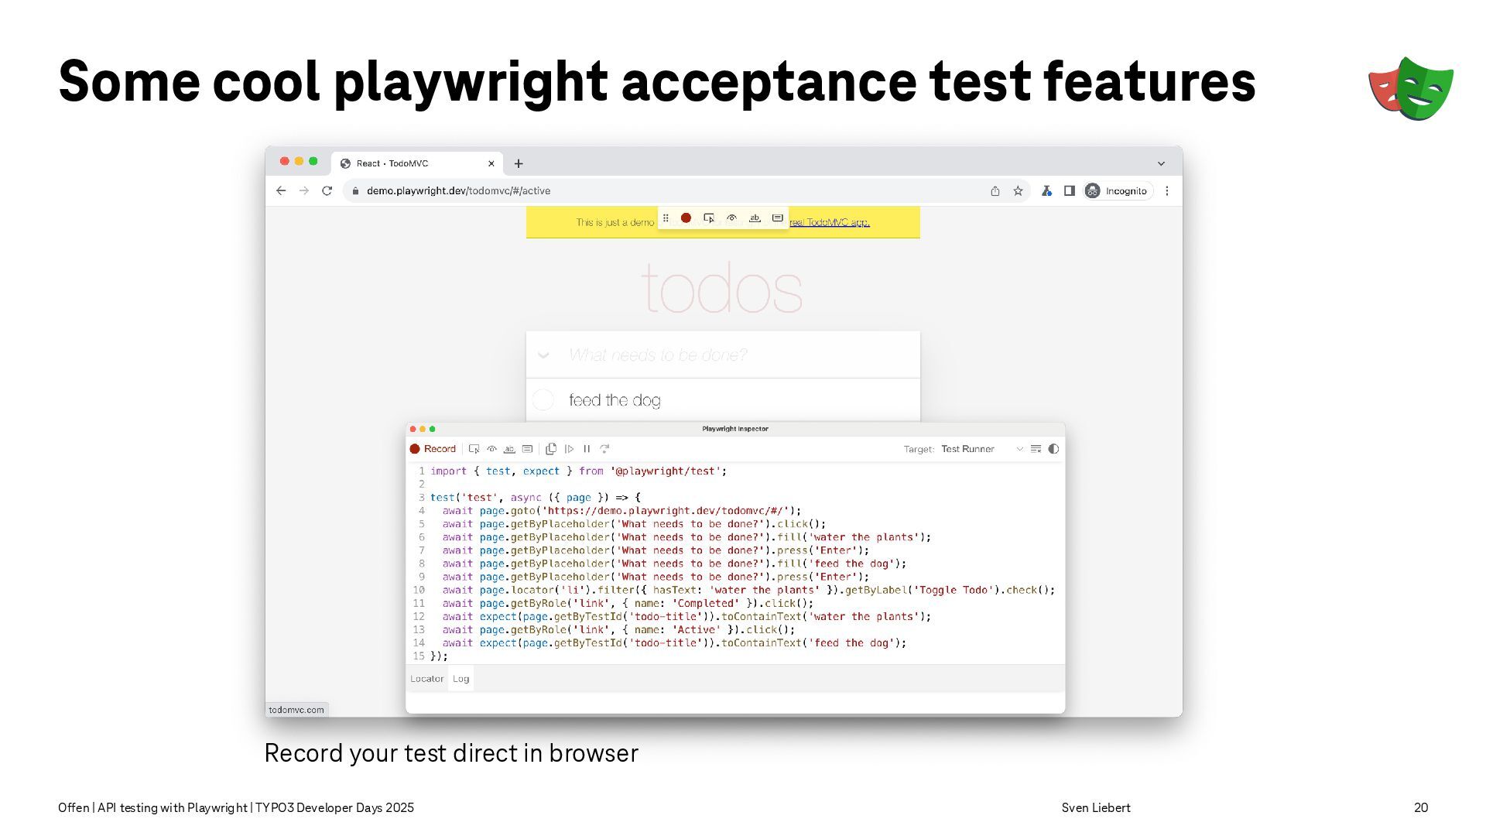Click the Resume icon in Inspector toolbar

(569, 449)
